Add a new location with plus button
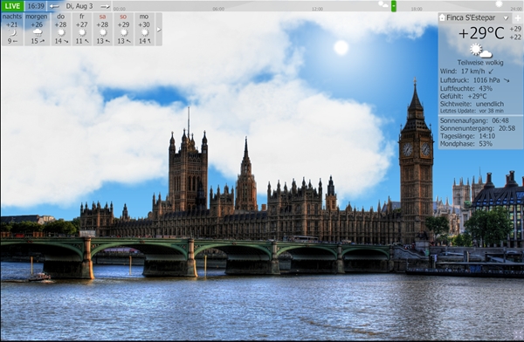Image resolution: width=524 pixels, height=342 pixels. [518, 18]
